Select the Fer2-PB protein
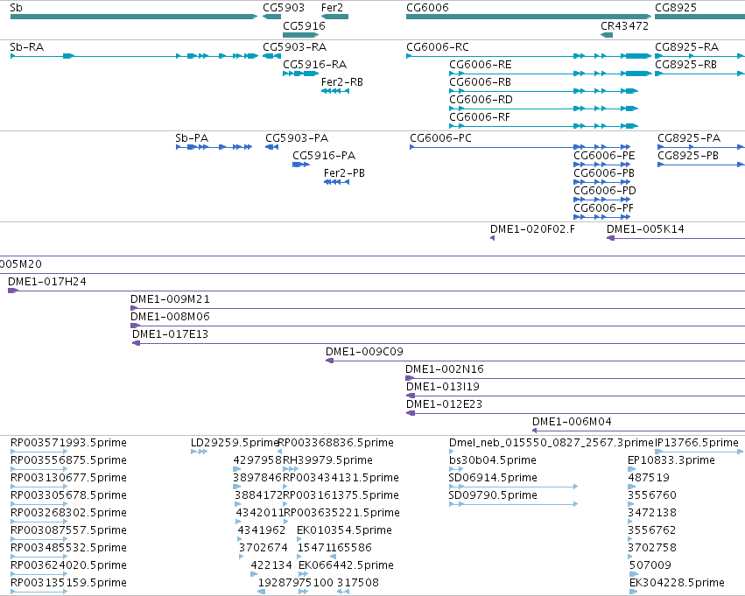This screenshot has width=745, height=596. click(x=344, y=173)
